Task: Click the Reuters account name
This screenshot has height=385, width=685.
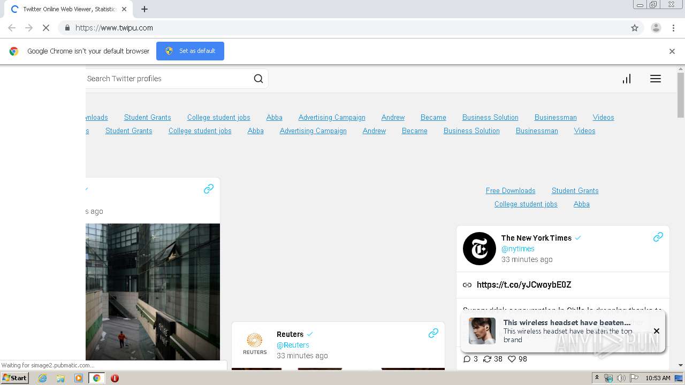Action: 290,334
